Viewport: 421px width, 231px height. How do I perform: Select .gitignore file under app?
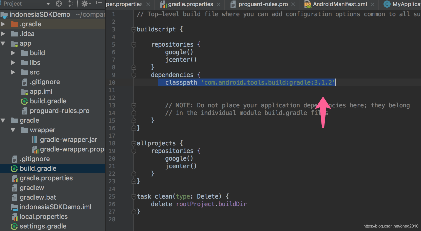point(45,82)
